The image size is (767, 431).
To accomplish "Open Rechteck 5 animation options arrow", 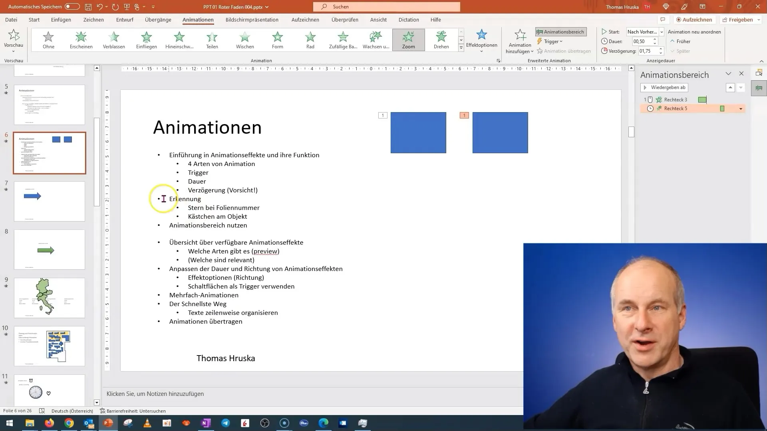I will click(x=741, y=109).
